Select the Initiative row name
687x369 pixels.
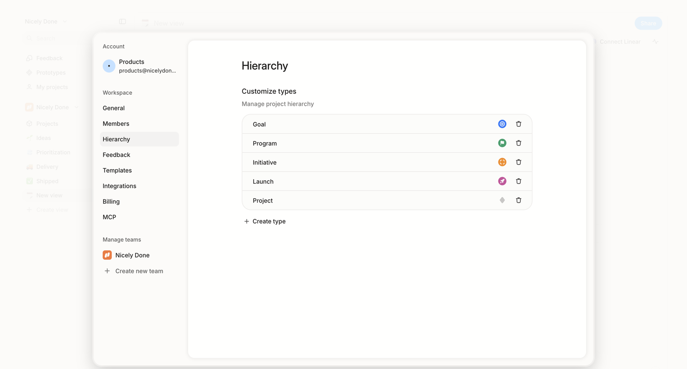(264, 162)
